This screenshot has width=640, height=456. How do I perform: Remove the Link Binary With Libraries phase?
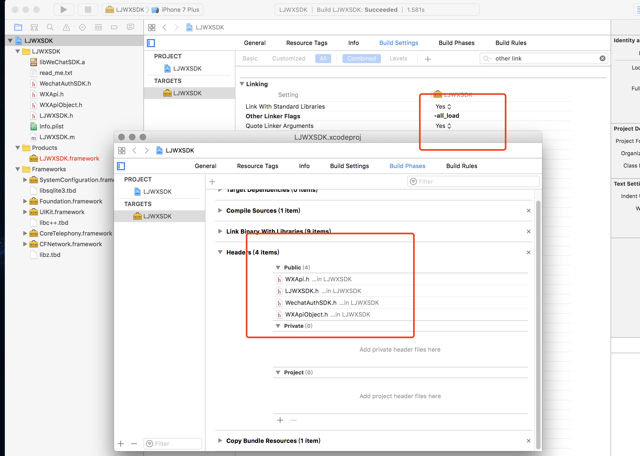[x=528, y=231]
